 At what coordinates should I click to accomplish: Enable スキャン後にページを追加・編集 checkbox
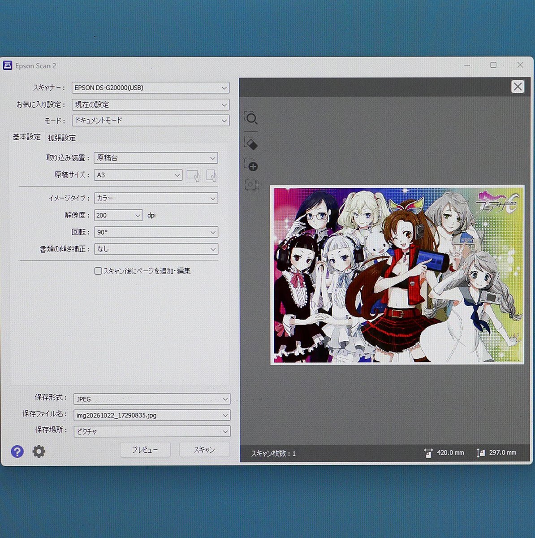(x=98, y=271)
